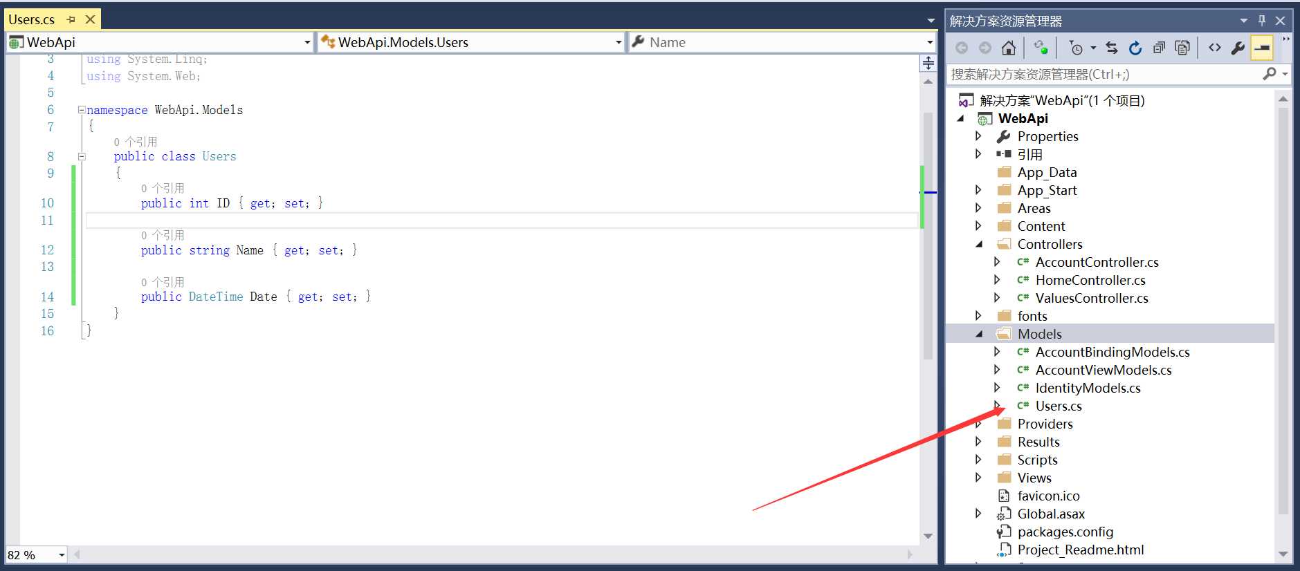Click the editor vertical scrollbar up arrow
This screenshot has width=1300, height=571.
928,82
